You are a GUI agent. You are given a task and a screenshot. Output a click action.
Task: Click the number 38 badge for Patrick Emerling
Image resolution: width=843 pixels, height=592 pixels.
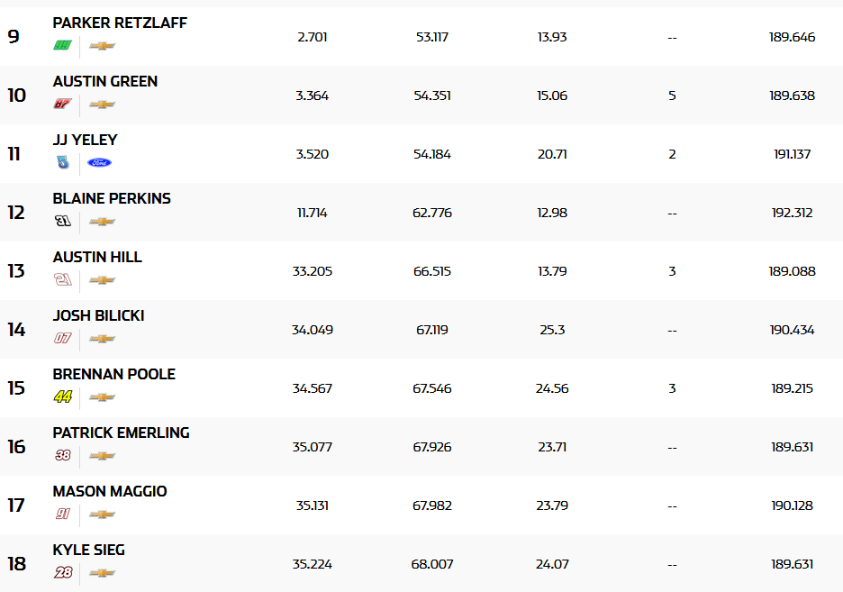pos(62,456)
